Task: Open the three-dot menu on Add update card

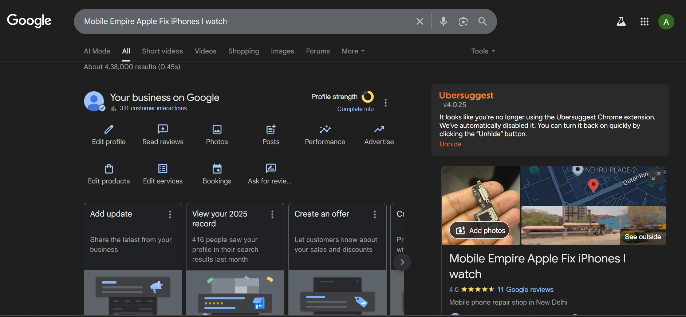Action: click(x=170, y=214)
